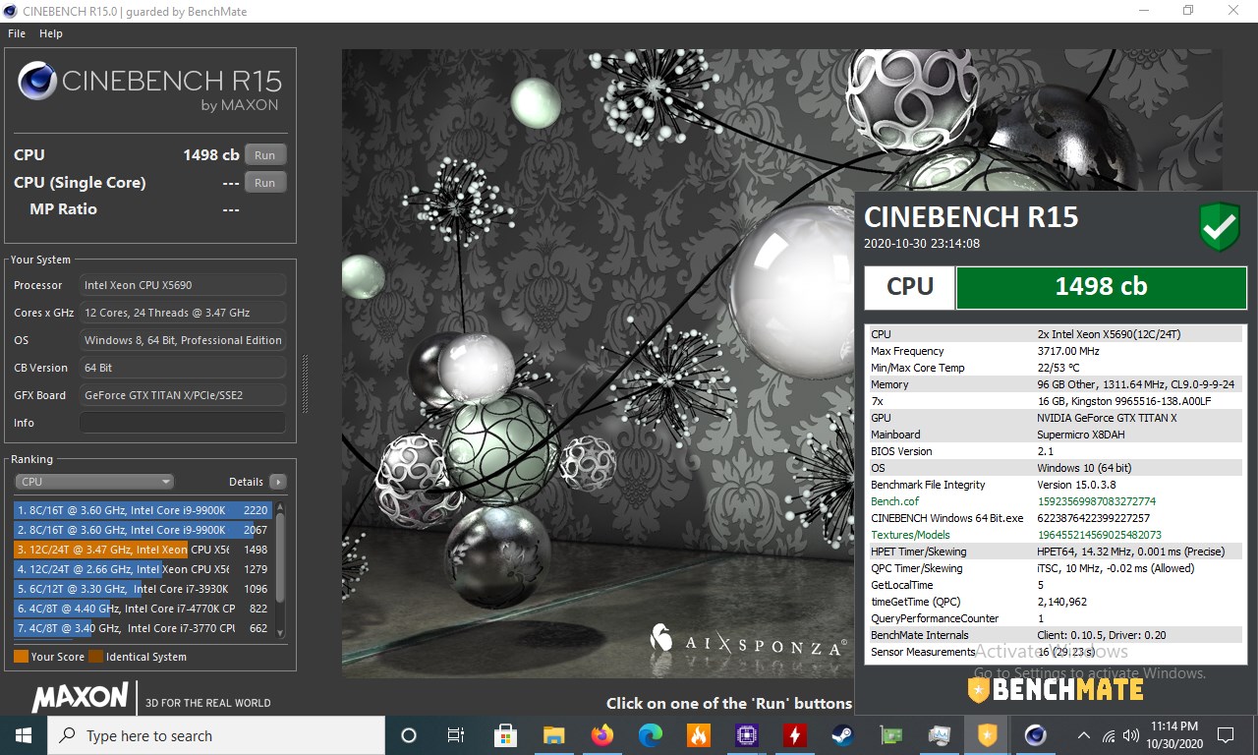Launch Firefox from the taskbar
This screenshot has width=1258, height=755.
(x=602, y=735)
